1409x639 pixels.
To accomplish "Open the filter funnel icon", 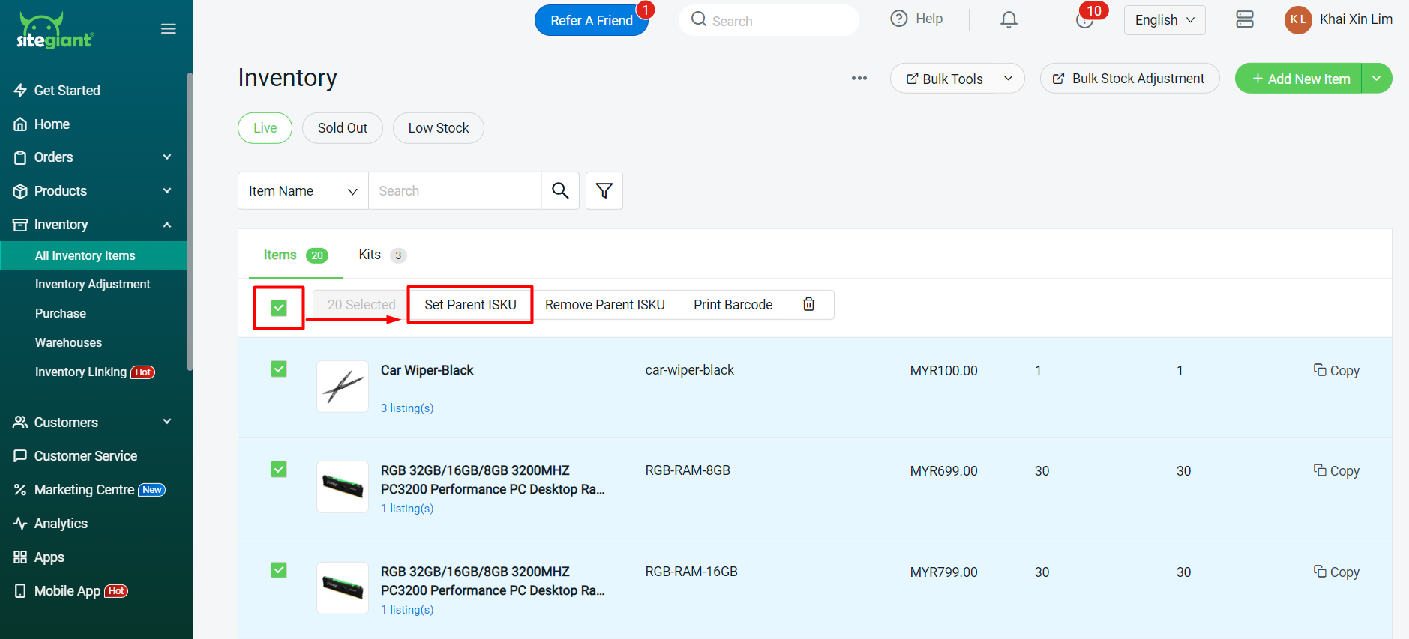I will [604, 191].
